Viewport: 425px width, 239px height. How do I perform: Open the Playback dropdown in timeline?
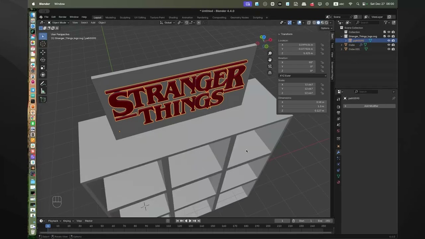tap(54, 221)
